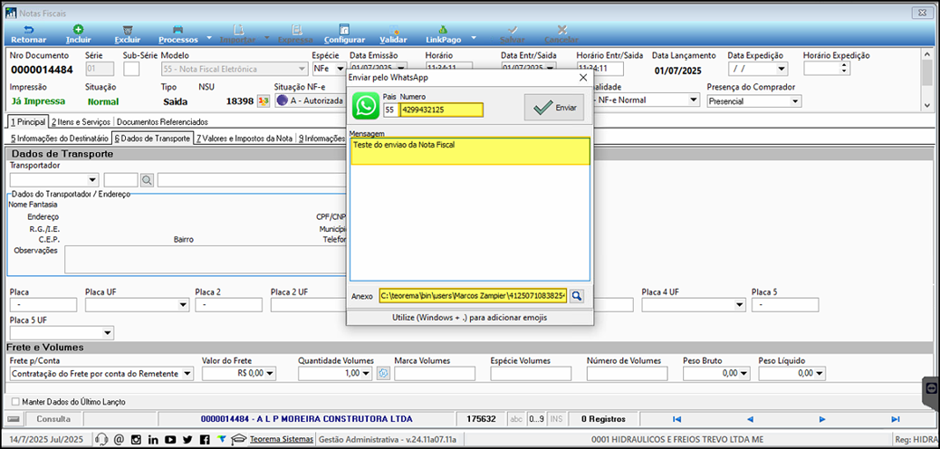The height and width of the screenshot is (449, 940).
Task: Open the Frete p/Conta dropdown
Action: 101,374
